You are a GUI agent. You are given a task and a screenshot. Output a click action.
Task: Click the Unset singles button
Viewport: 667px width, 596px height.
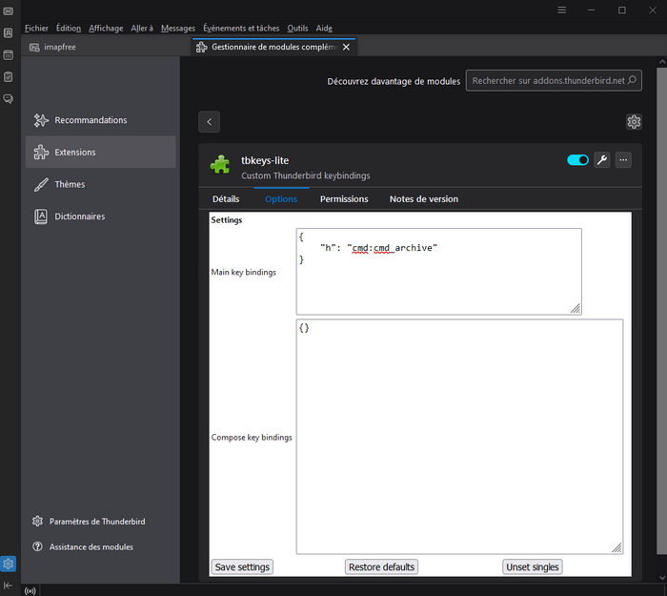(x=533, y=567)
